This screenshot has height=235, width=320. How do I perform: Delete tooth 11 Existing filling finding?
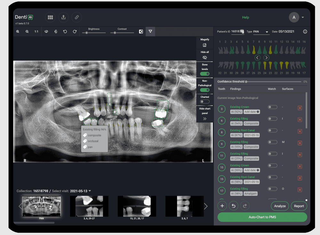[x=300, y=155]
